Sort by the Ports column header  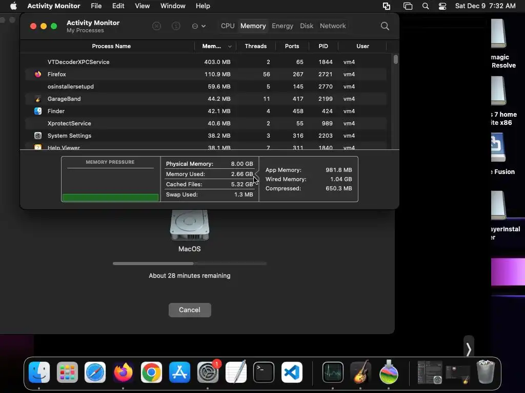click(292, 46)
